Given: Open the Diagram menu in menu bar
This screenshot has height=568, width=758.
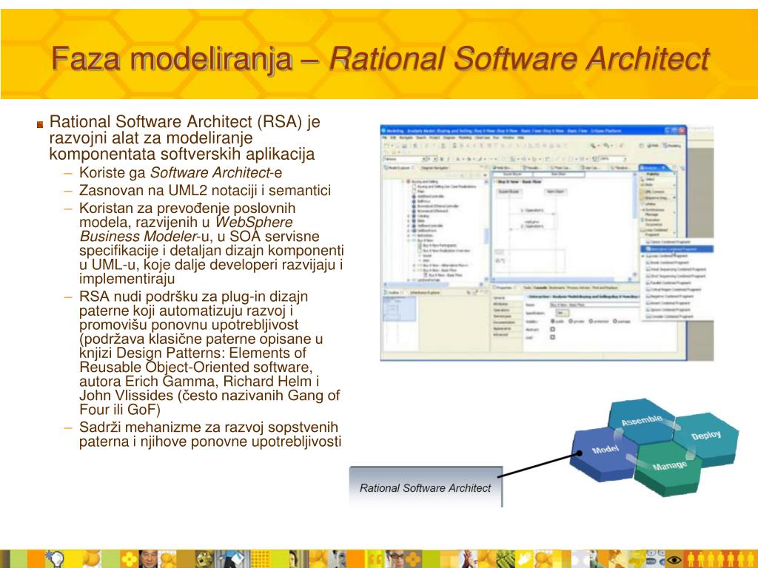Looking at the screenshot, I should click(x=449, y=138).
